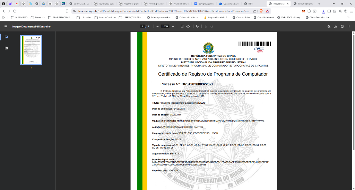Reload the current page
Viewport: 355px width, 190px height.
[x=15, y=11]
